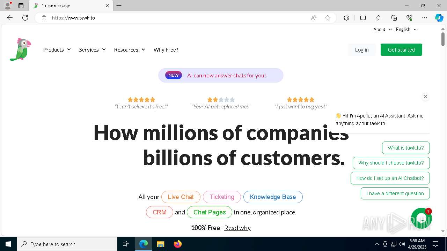
Task: Open the Copilot sidebar icon
Action: (x=439, y=18)
